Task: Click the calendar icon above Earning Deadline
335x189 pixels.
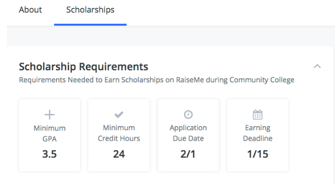Action: pos(257,114)
